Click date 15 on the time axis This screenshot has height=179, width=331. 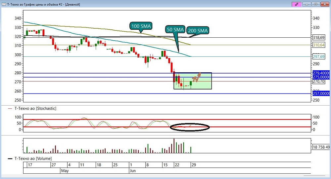(x=165, y=165)
